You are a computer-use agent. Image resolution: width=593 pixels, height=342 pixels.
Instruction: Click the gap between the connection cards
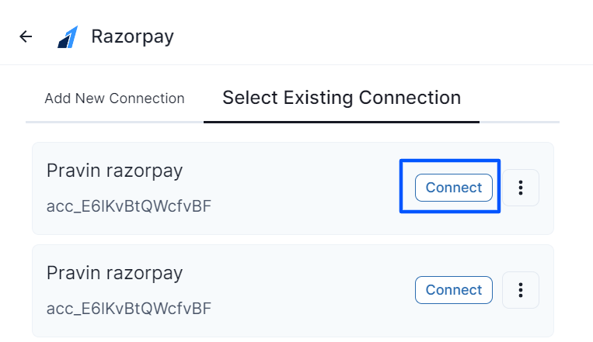[293, 240]
